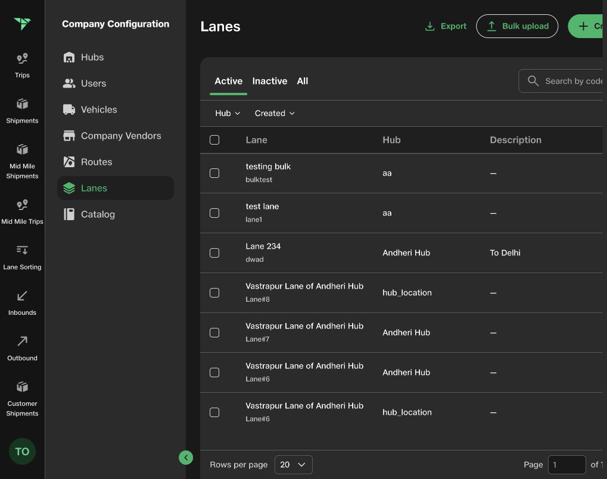Click the Export download icon
The image size is (607, 479).
point(429,26)
